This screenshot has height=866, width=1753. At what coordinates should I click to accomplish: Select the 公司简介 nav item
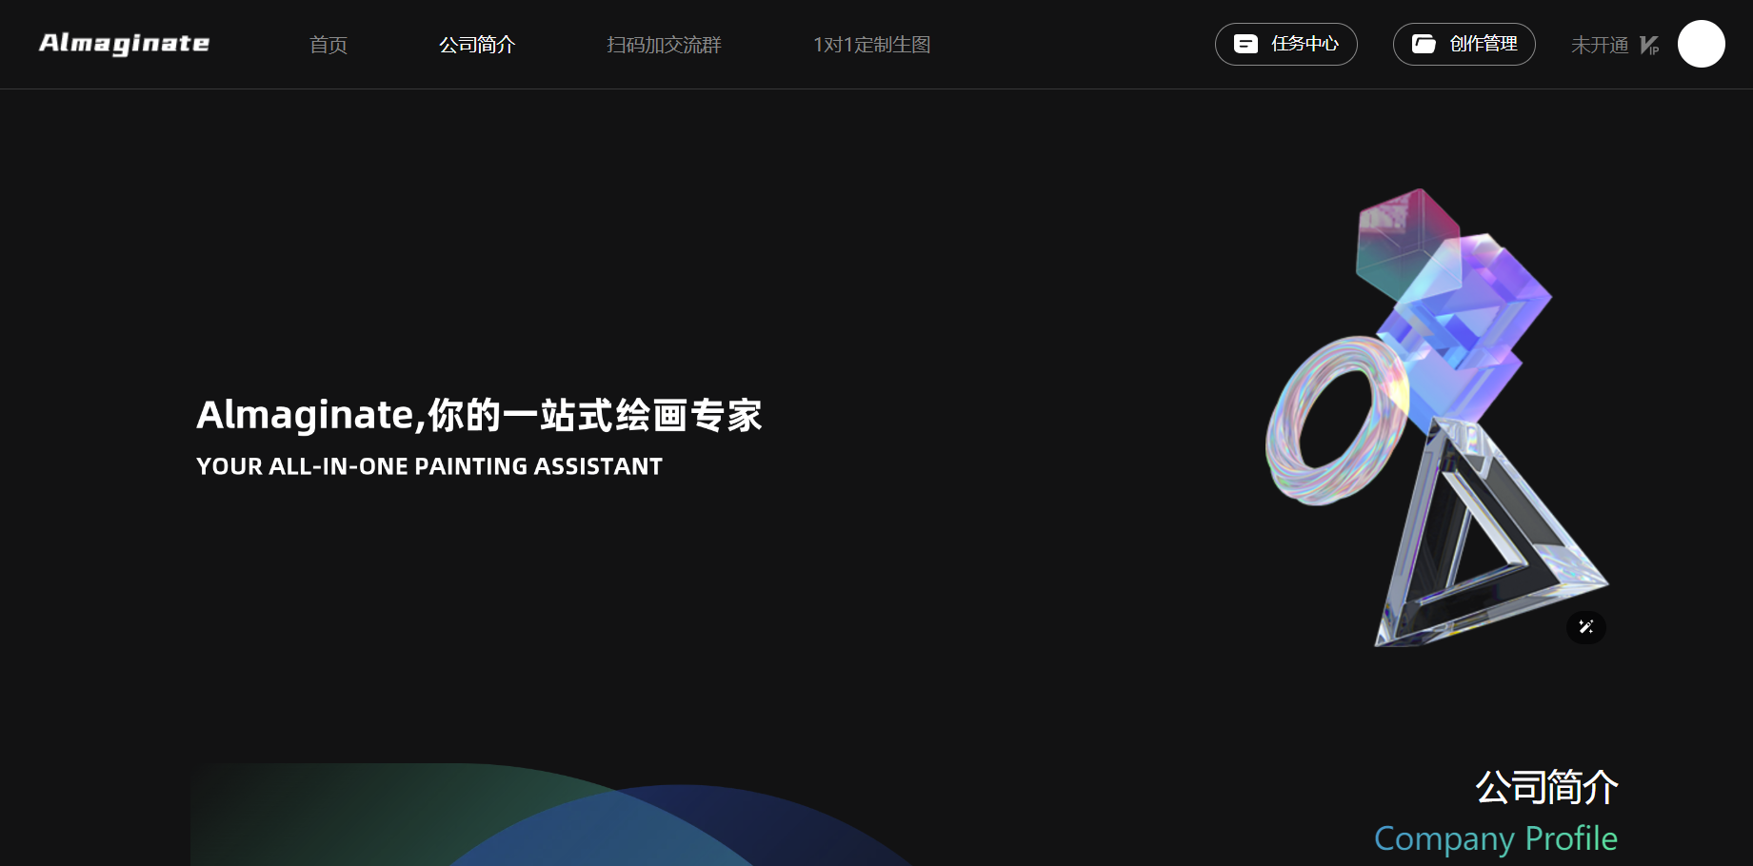pos(477,45)
